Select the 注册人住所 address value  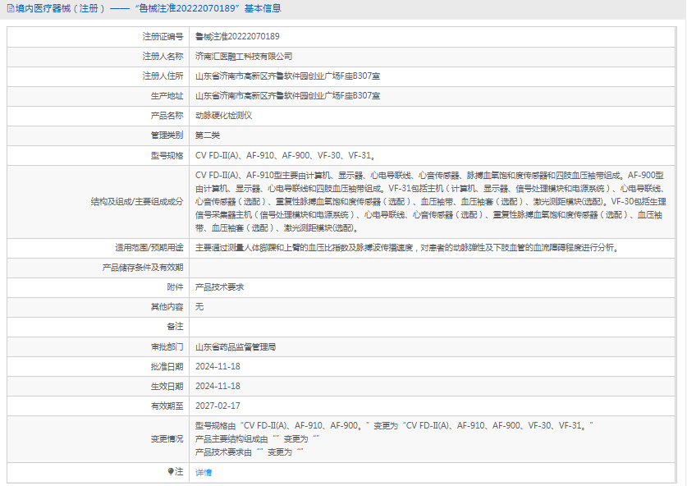287,76
